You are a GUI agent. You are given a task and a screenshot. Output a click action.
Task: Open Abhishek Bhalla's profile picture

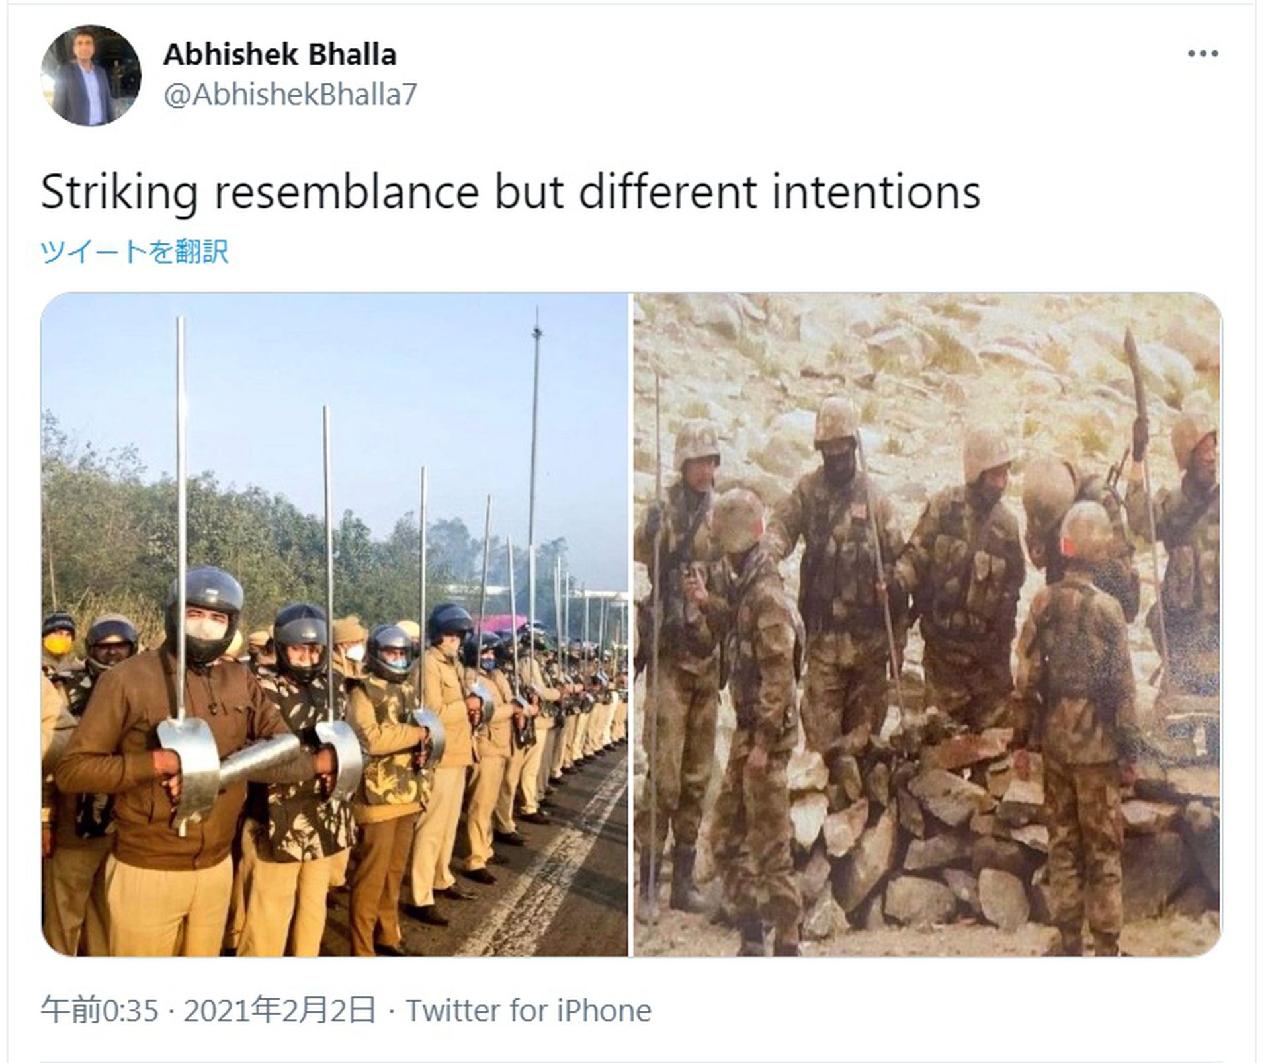click(x=91, y=75)
